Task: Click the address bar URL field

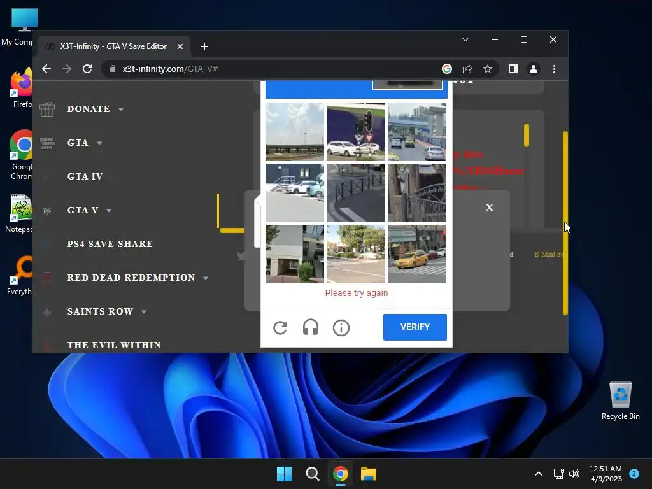Action: coord(274,69)
